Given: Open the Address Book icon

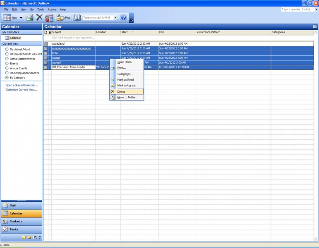Looking at the screenshot, I should pyautogui.click(x=77, y=17).
